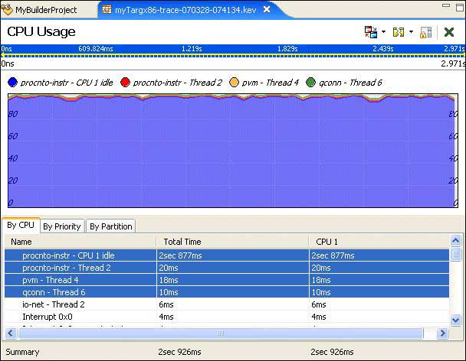Open the By Partition tab
Image resolution: width=466 pixels, height=361 pixels.
point(111,226)
